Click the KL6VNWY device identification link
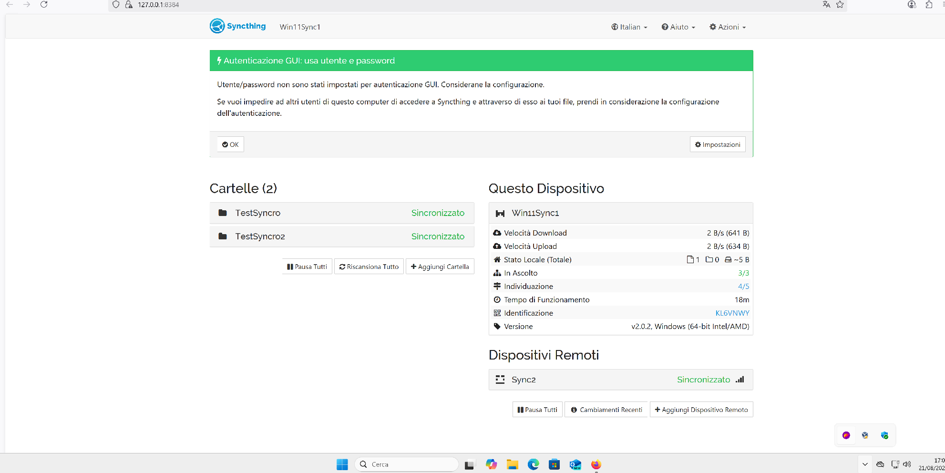 (x=732, y=313)
